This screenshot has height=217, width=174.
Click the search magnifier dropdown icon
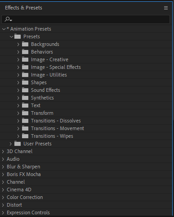(8, 19)
